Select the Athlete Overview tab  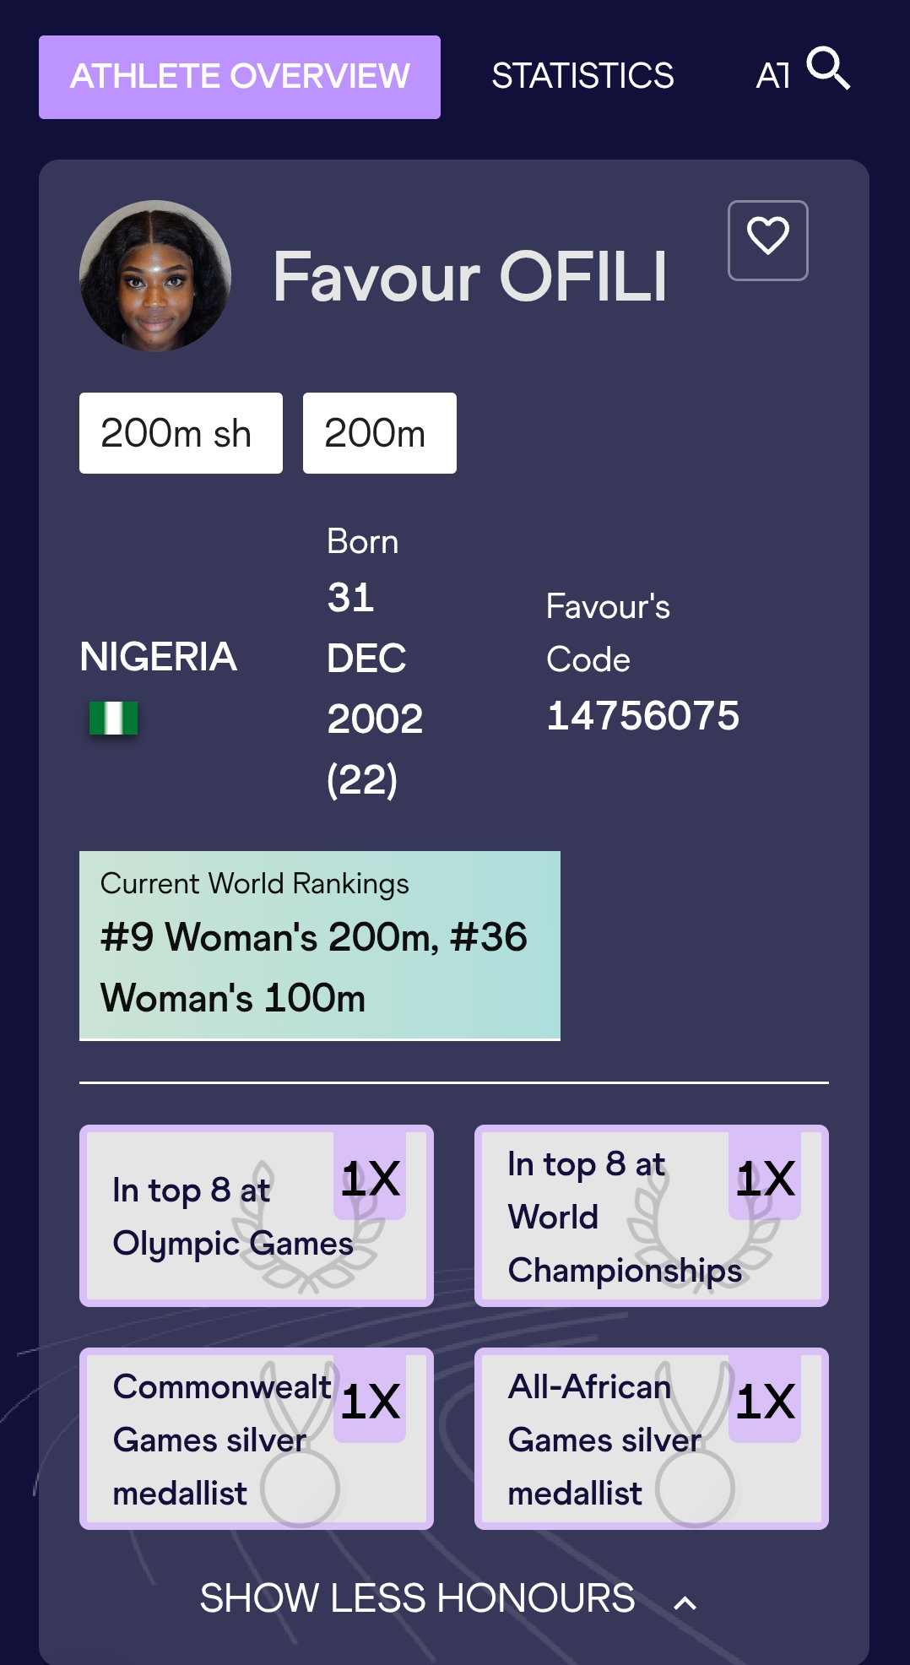coord(240,77)
